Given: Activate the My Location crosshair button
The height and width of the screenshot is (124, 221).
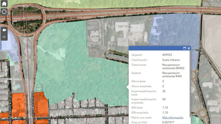Looking at the screenshot, I should coord(4,12).
